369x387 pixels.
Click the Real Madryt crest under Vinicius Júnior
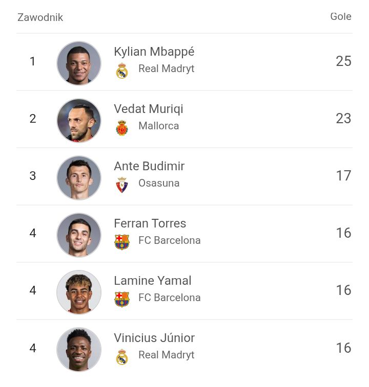[x=122, y=357]
